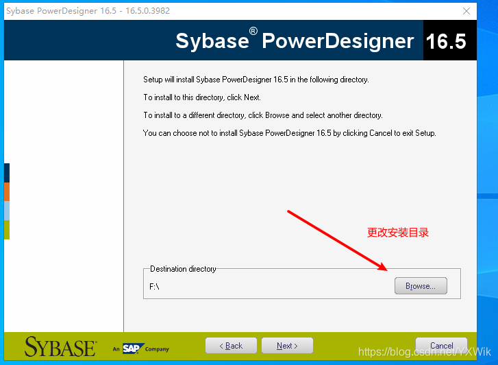Screen dimensions: 498x365
Task: Go to the Next installer step
Action: point(287,346)
